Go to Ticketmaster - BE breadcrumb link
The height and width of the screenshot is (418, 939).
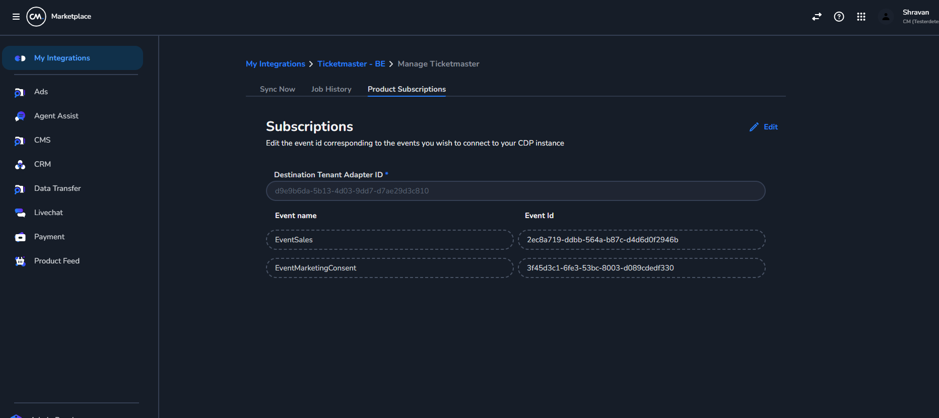click(351, 64)
